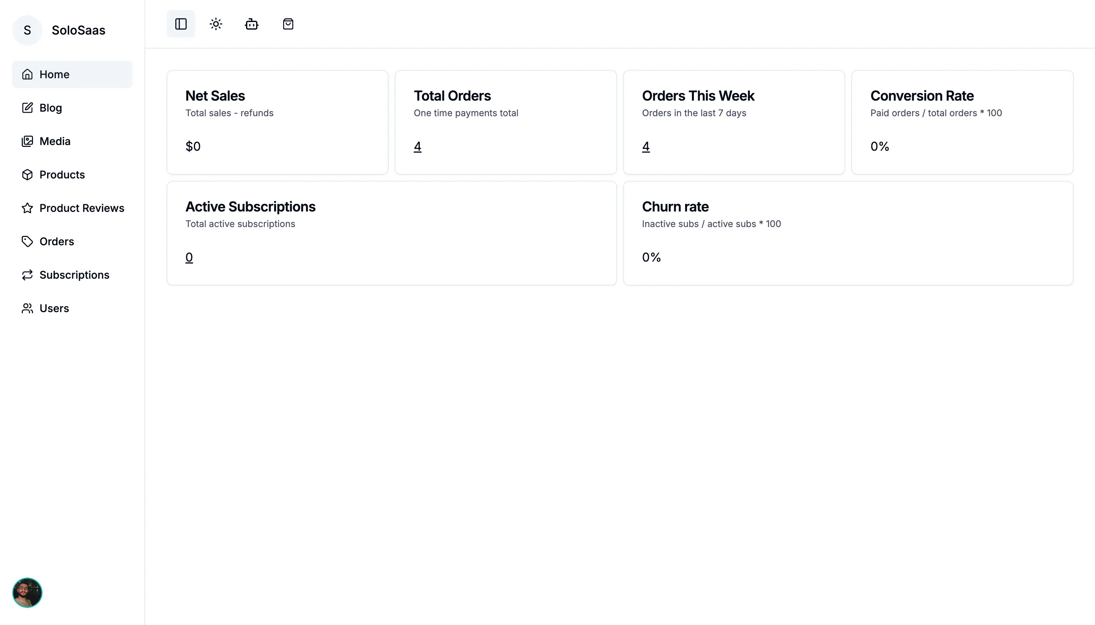Viewport: 1095px width, 625px height.
Task: Click the Orders This Week title
Action: 698,96
